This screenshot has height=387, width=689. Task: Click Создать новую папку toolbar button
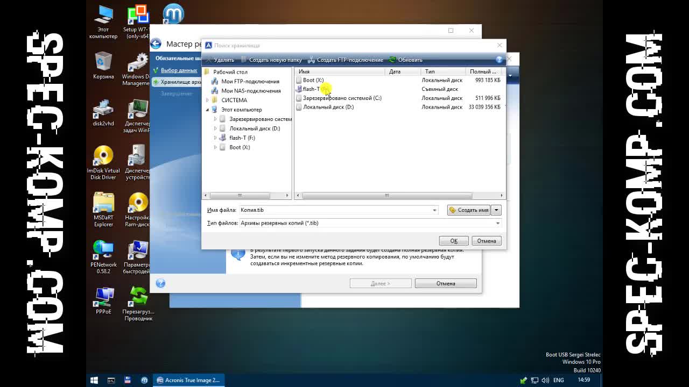(271, 60)
